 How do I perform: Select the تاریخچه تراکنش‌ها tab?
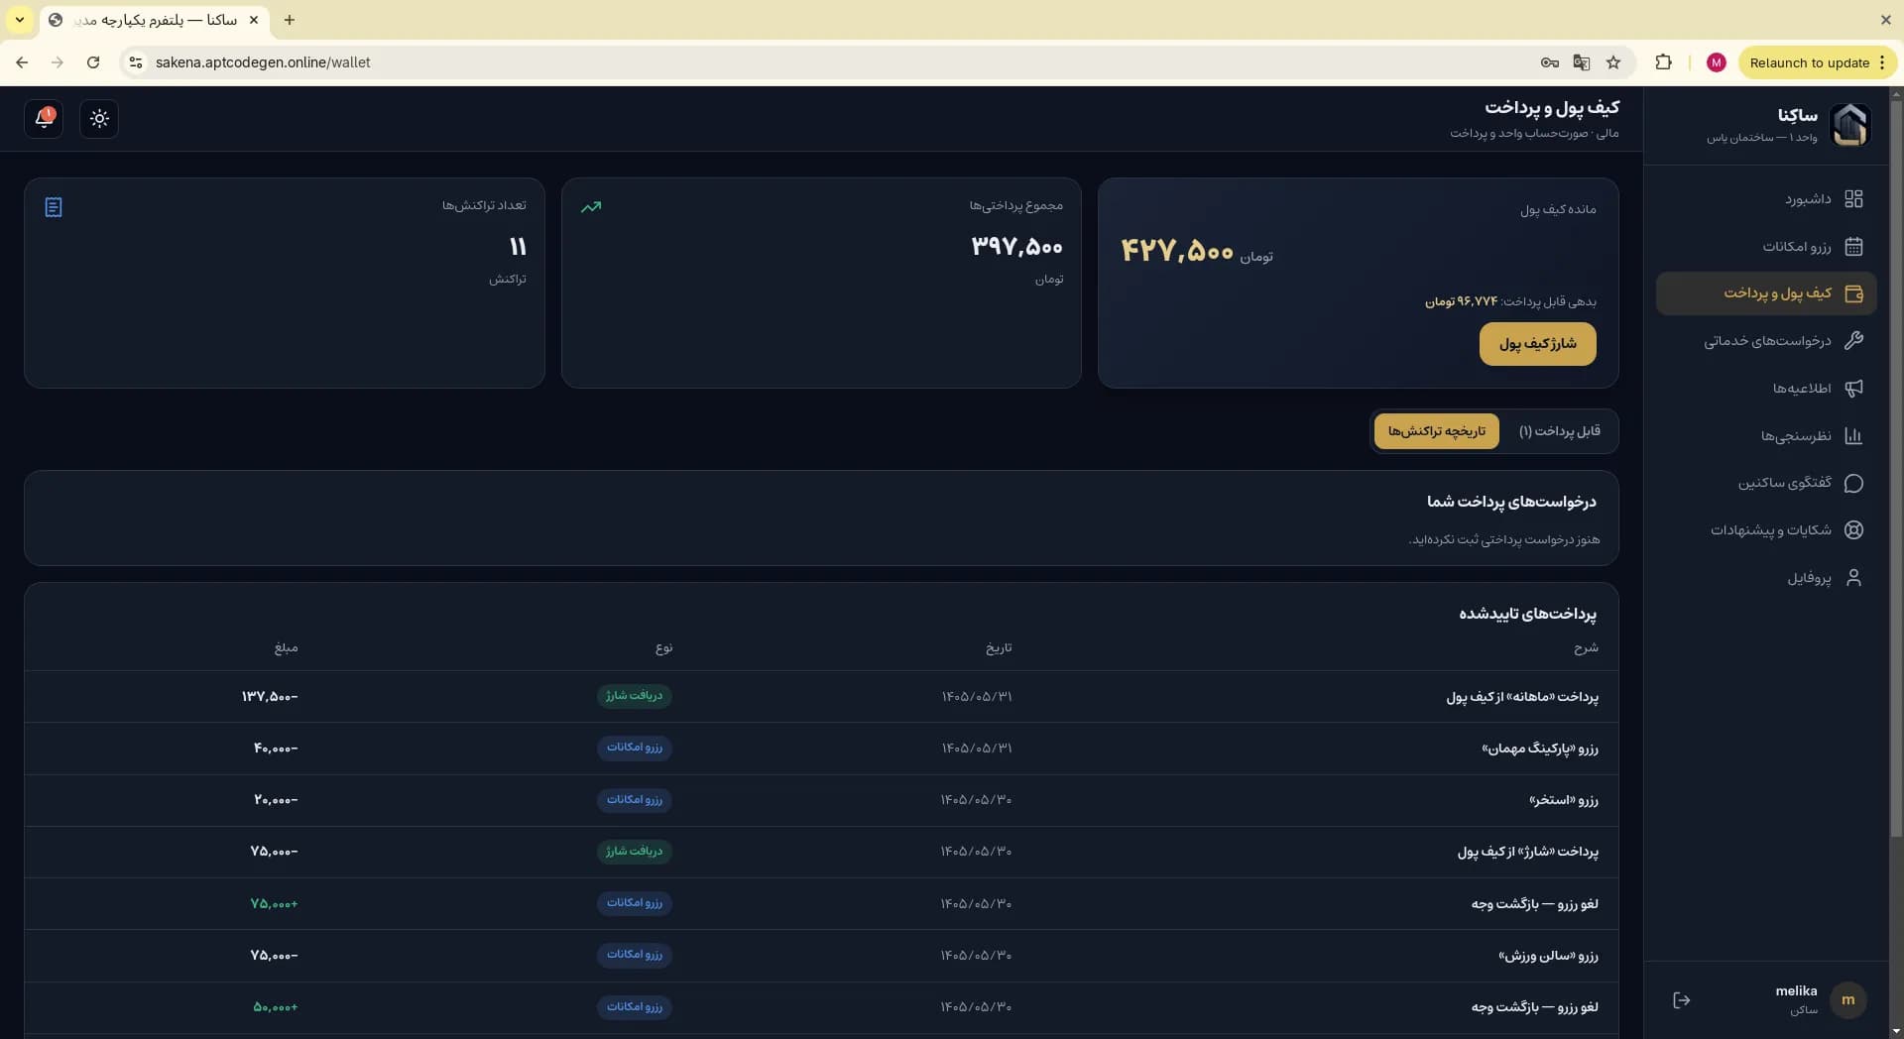[x=1436, y=431]
